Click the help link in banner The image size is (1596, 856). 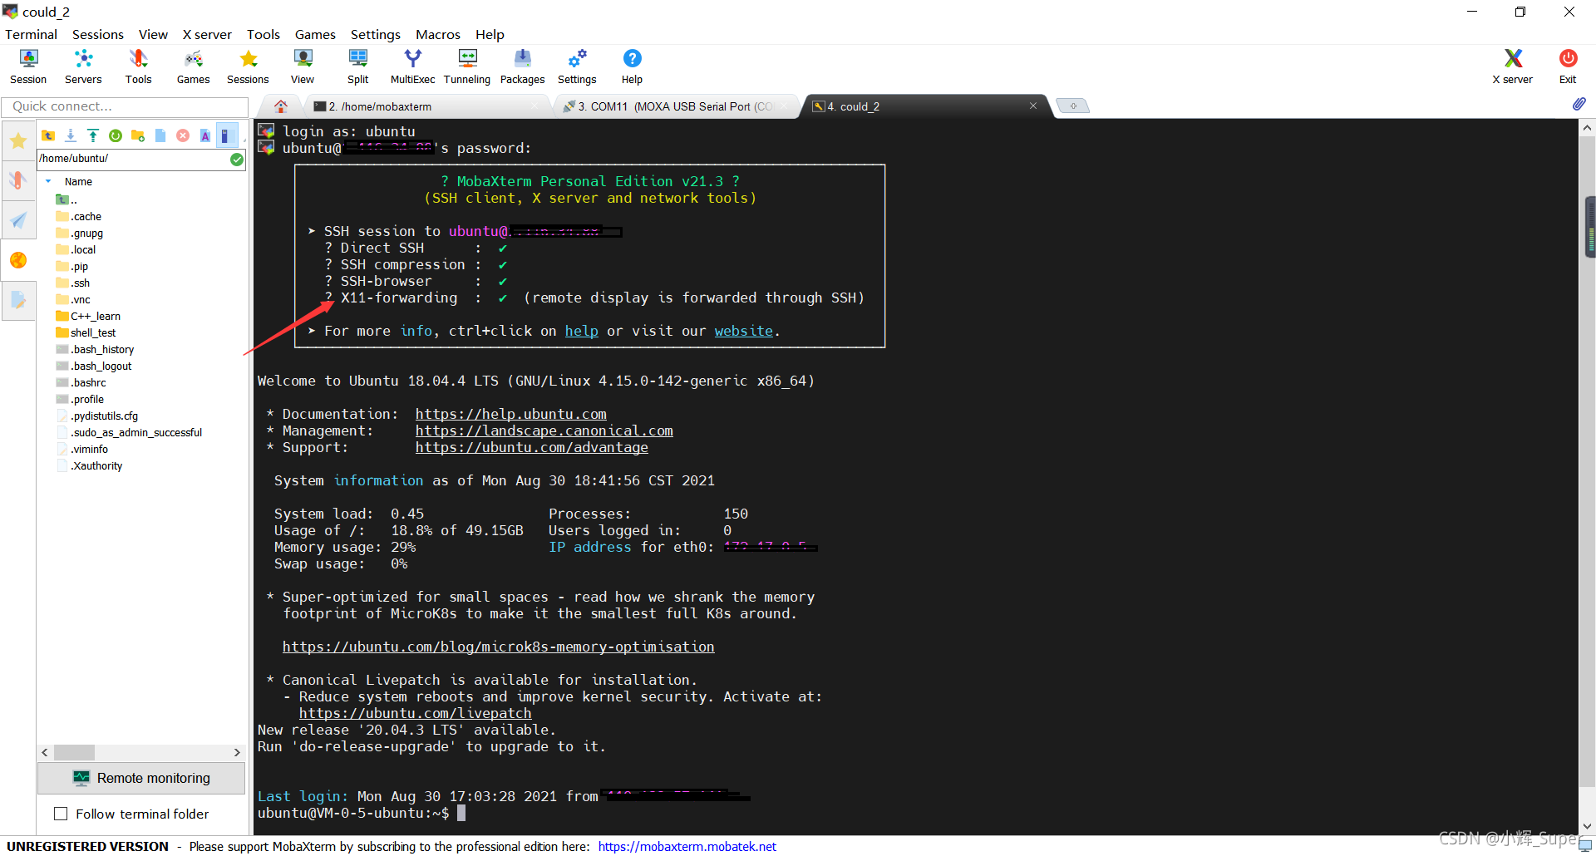581,331
